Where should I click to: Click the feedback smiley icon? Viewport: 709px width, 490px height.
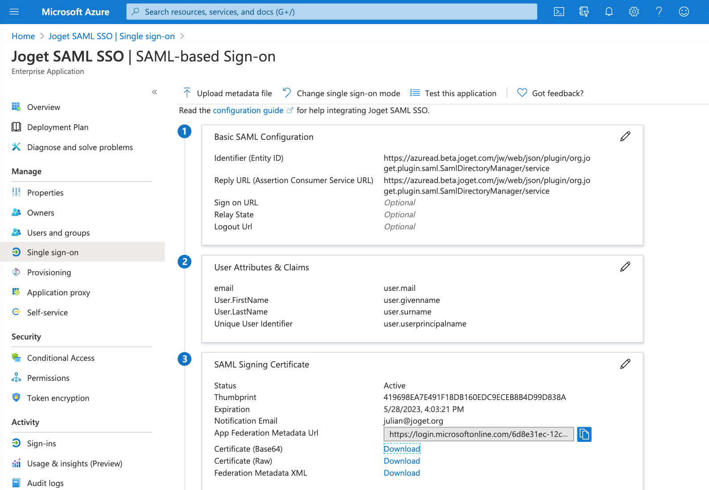click(684, 12)
